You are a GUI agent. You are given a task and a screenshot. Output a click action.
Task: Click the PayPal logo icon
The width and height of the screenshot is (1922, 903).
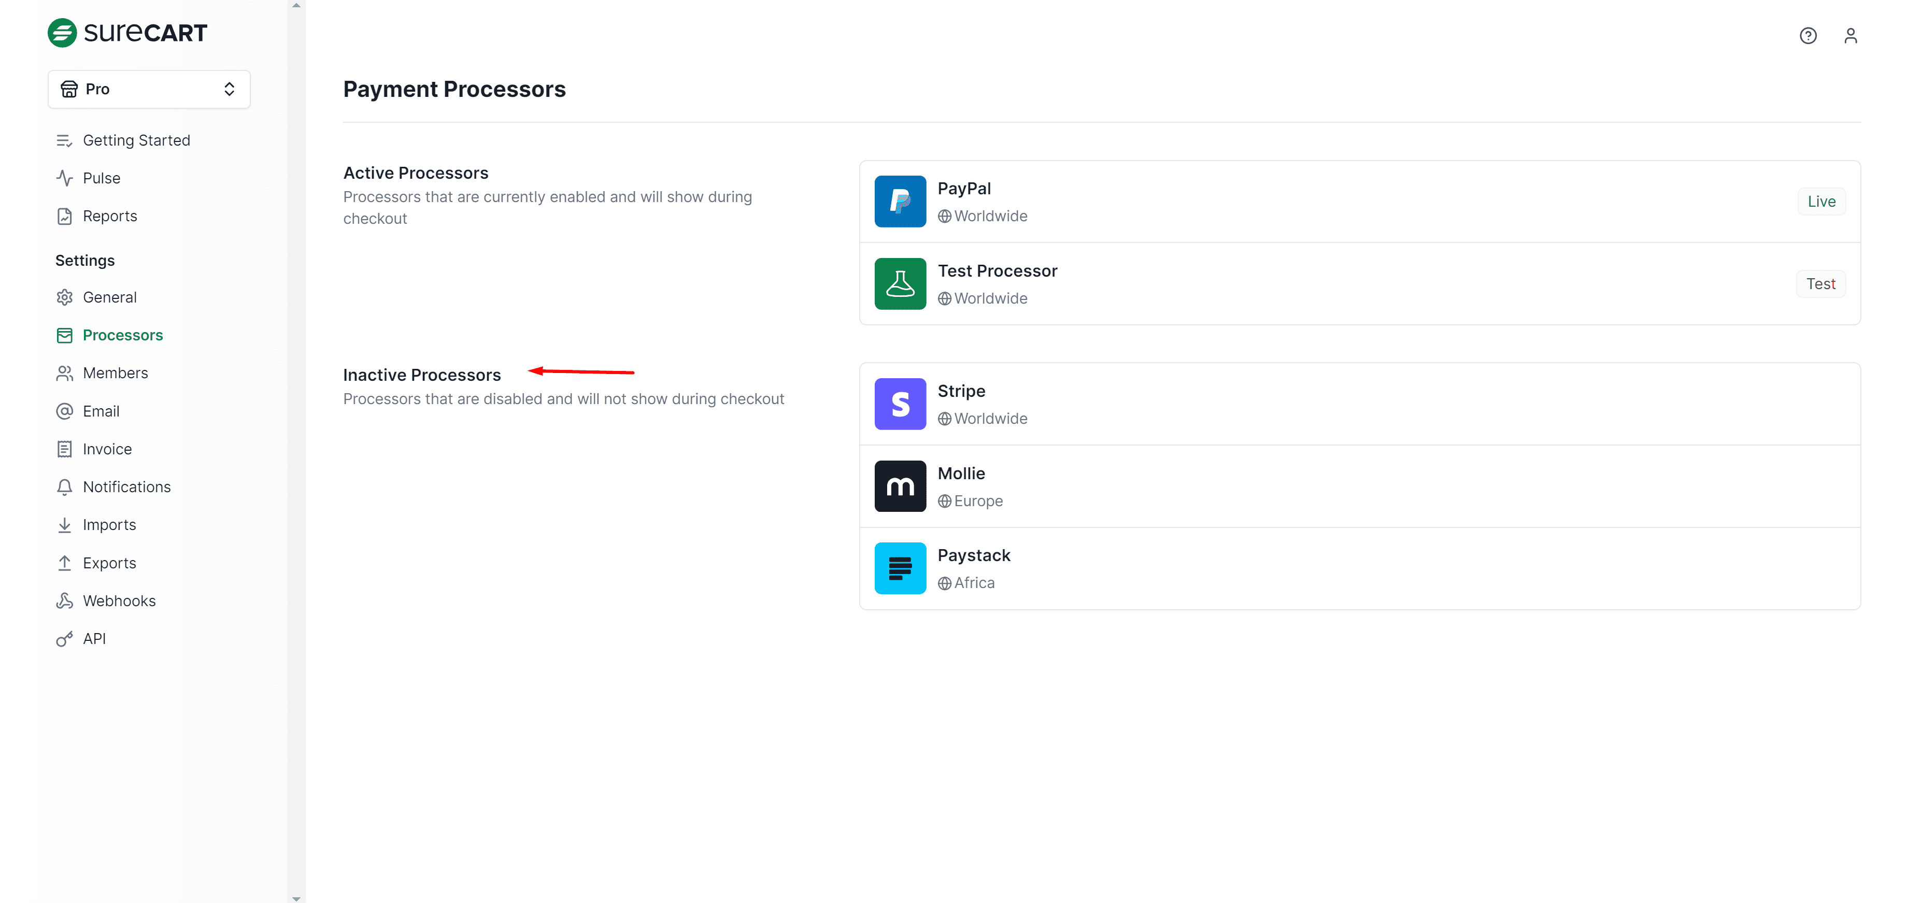click(x=899, y=202)
